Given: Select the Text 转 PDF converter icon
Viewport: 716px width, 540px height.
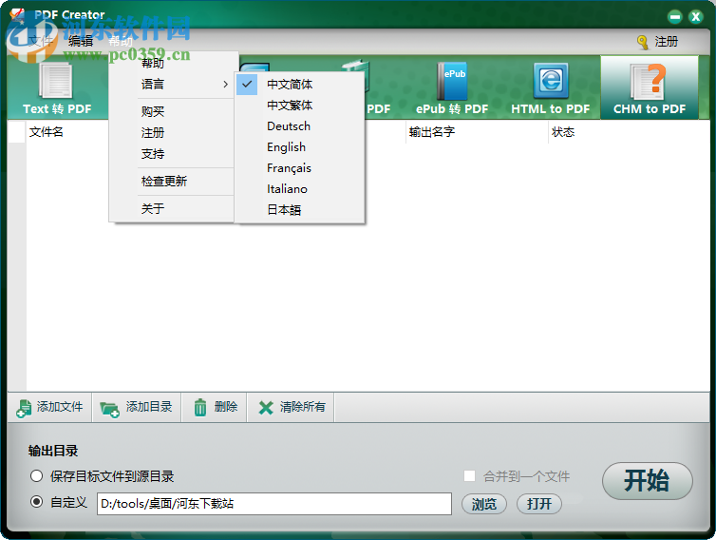Looking at the screenshot, I should coord(56,82).
